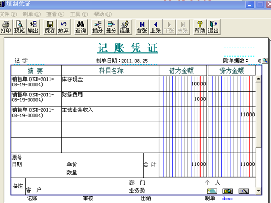Click the 下张 next voucher icon
Viewport: 271px width, 203px height.
point(169,27)
